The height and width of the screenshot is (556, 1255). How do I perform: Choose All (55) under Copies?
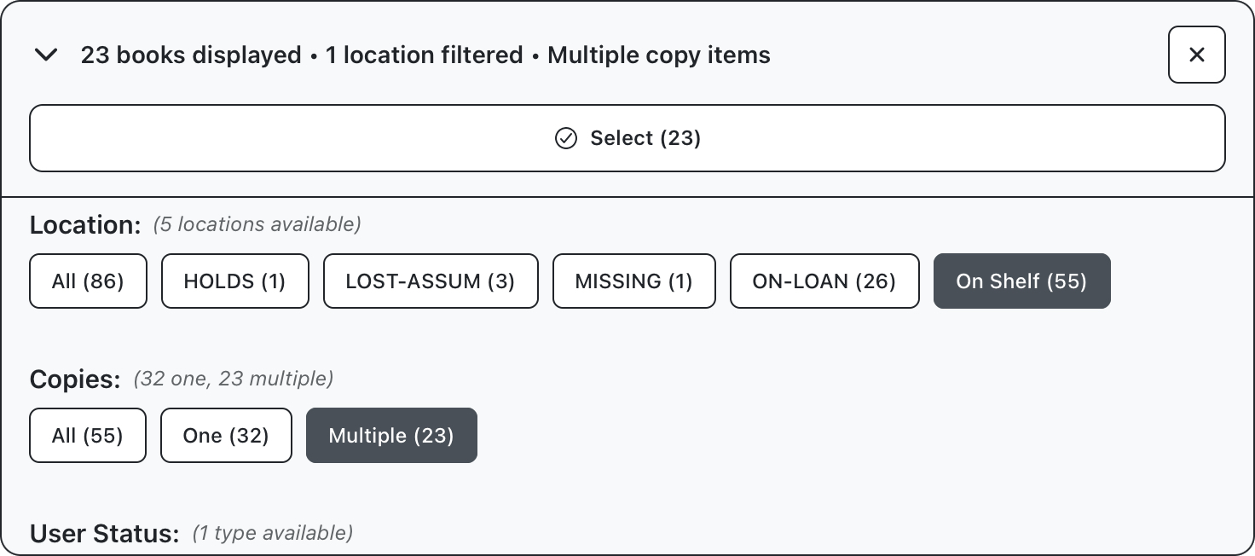[x=87, y=436]
